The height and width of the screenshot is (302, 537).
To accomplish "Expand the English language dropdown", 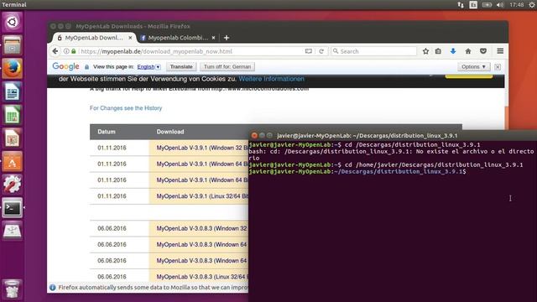I will point(149,67).
